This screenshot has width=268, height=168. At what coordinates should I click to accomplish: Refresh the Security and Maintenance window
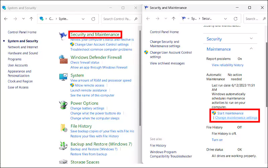point(236,19)
